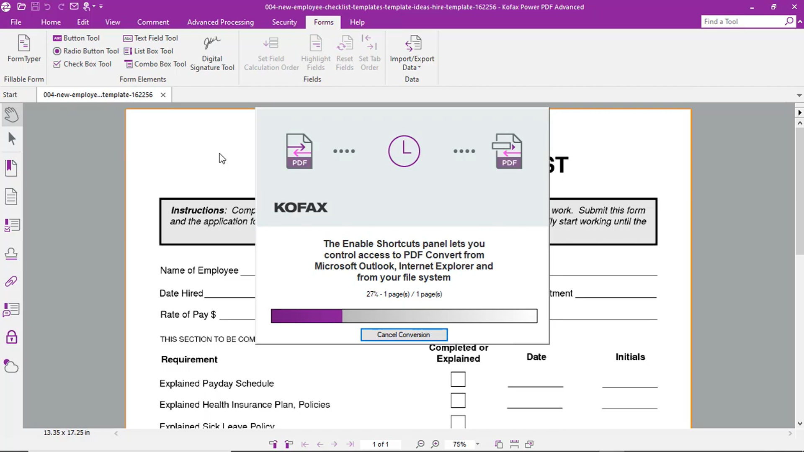Check the Explained Payday Schedule checkbox

[458, 379]
